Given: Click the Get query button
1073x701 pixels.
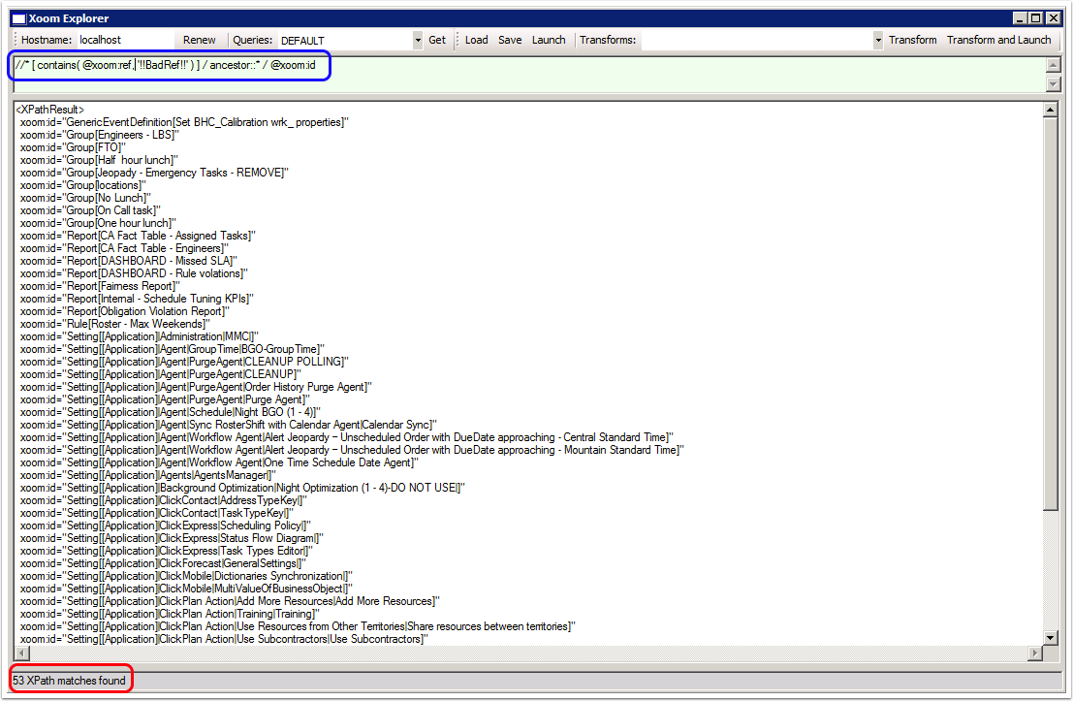Looking at the screenshot, I should [437, 40].
